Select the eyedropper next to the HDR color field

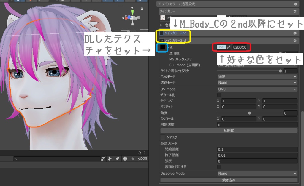229,47
